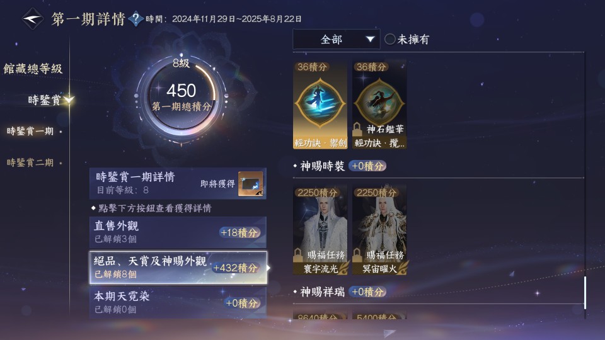
Task: Select the 本期天霓染 +0積分 button
Action: click(242, 303)
